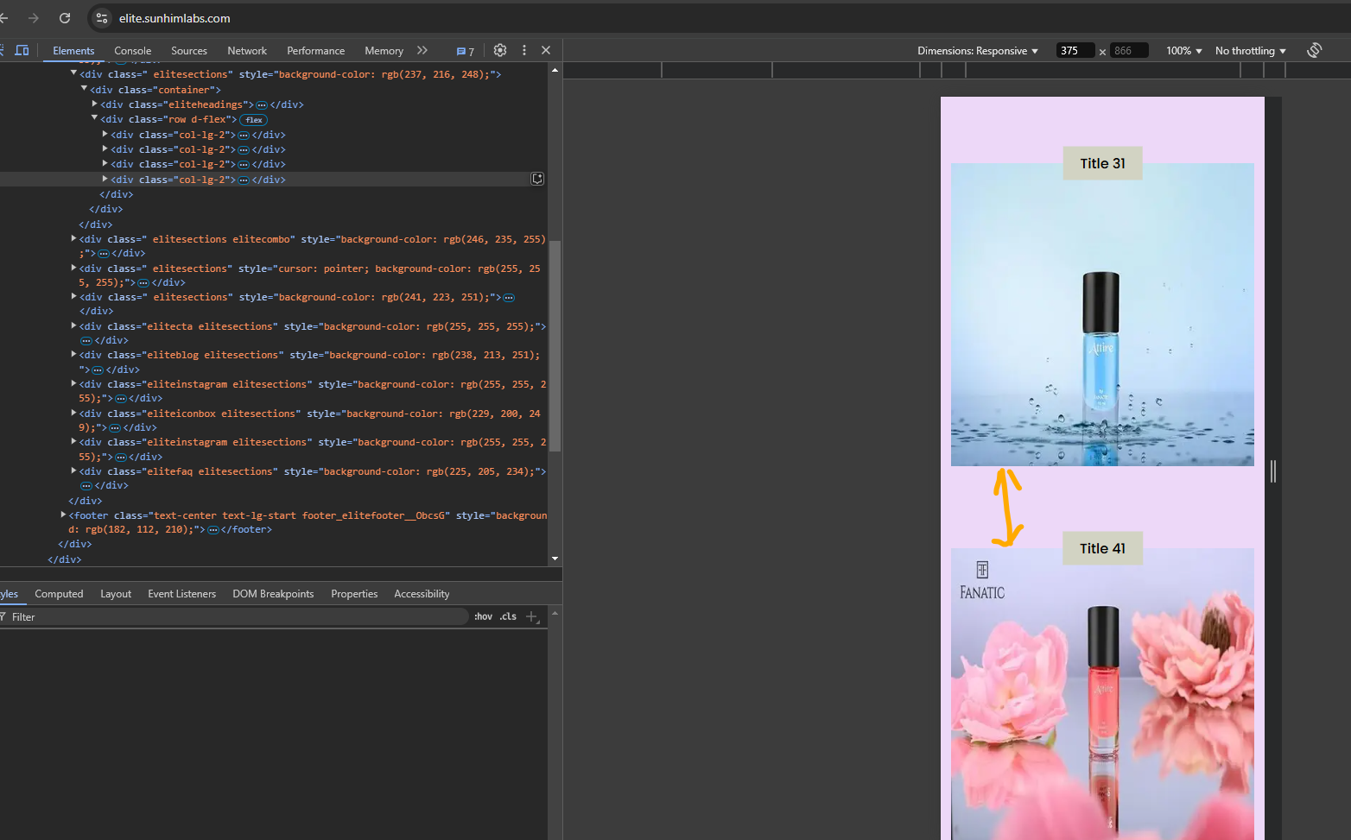
Task: Show more DevTools tabs chevron
Action: click(x=422, y=50)
